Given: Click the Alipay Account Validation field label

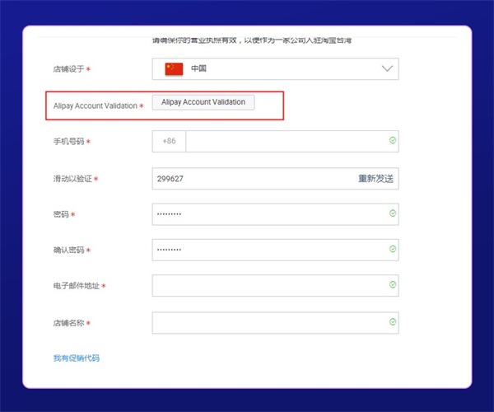Looking at the screenshot, I should (95, 106).
